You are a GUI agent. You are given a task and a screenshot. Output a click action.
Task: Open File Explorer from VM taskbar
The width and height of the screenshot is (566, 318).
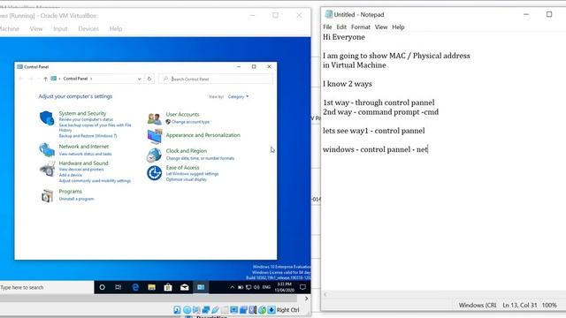coord(151,287)
